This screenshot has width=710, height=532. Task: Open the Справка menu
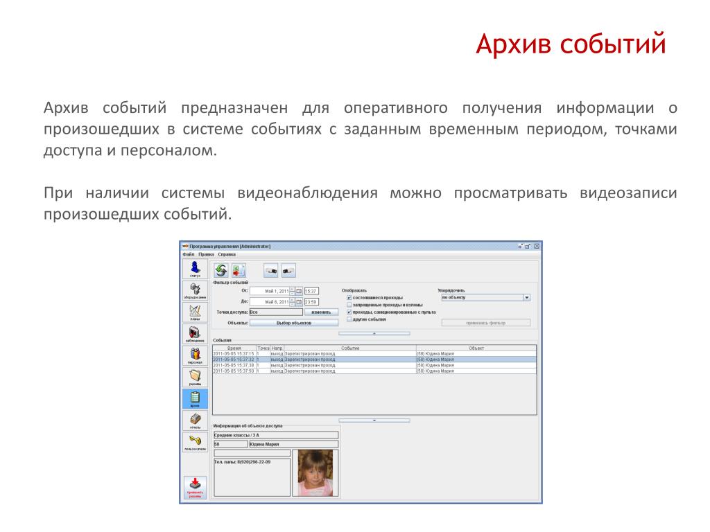click(227, 255)
